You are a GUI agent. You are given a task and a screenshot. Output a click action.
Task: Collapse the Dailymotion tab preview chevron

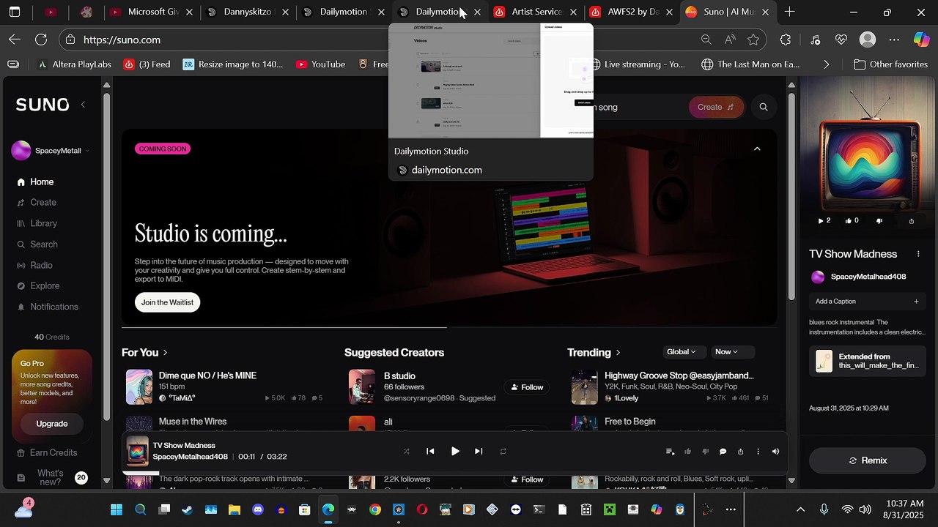tap(757, 149)
